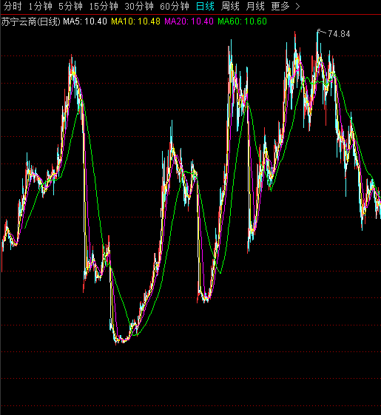This screenshot has width=381, height=415.
Task: Open the 15分钟 chart period
Action: tap(104, 7)
